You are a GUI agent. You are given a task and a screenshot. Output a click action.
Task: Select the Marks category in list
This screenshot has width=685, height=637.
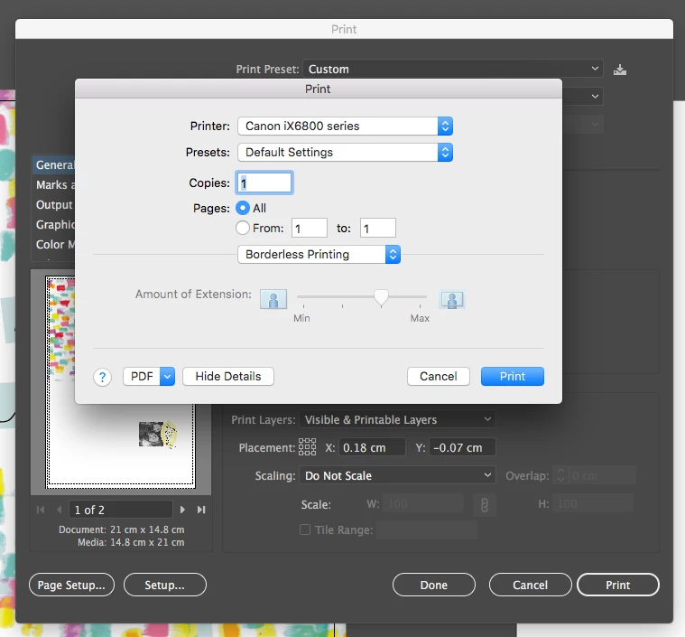coord(54,184)
